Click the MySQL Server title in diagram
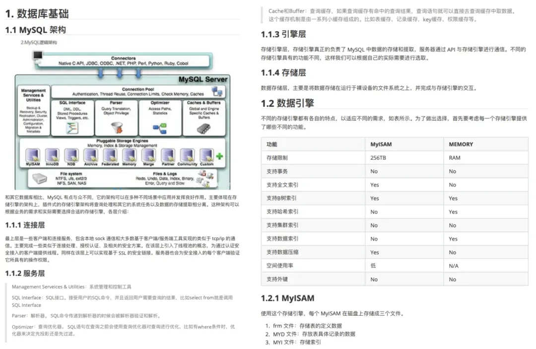The image size is (536, 349). click(202, 79)
